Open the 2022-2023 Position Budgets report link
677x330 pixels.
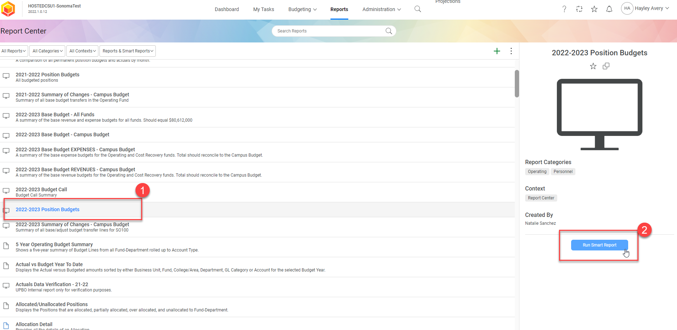[47, 209]
